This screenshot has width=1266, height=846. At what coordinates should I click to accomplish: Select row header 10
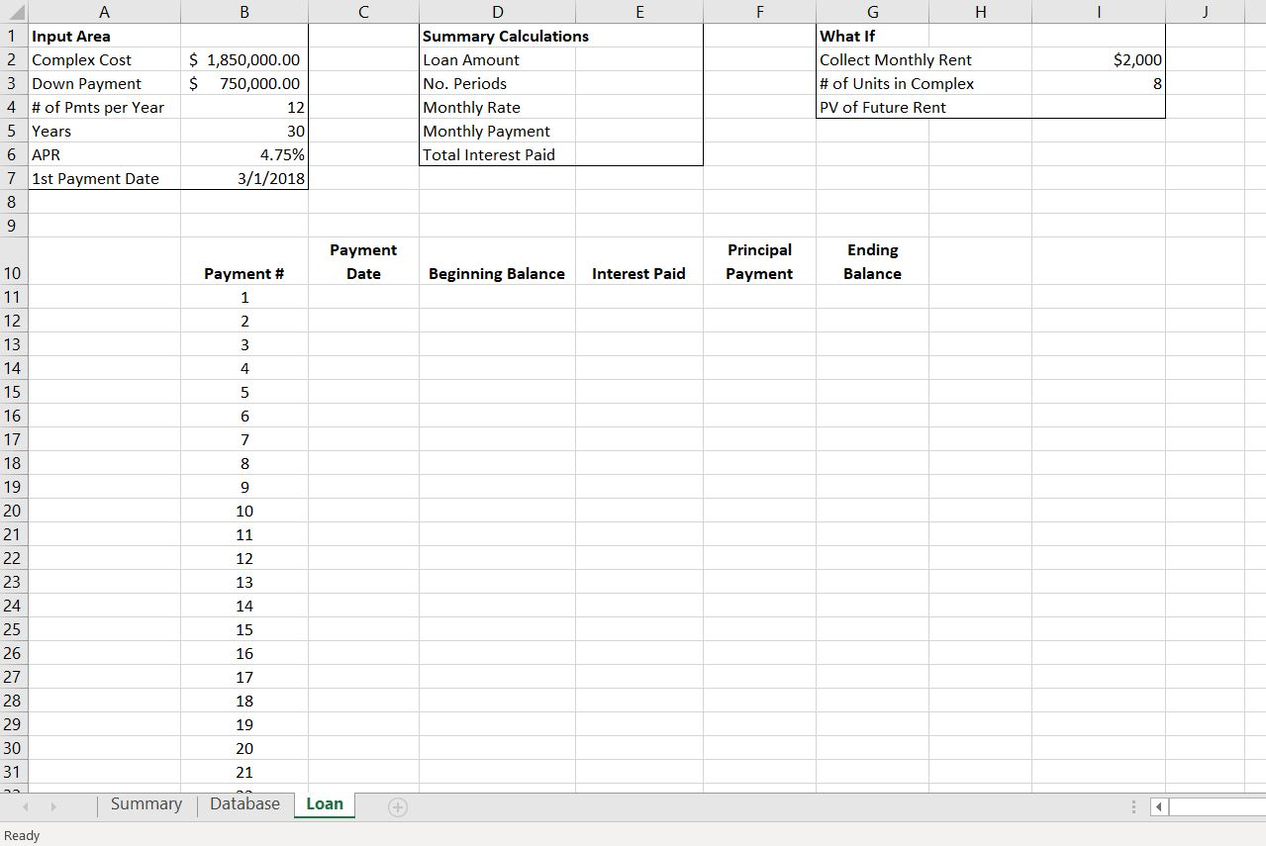[x=13, y=260]
